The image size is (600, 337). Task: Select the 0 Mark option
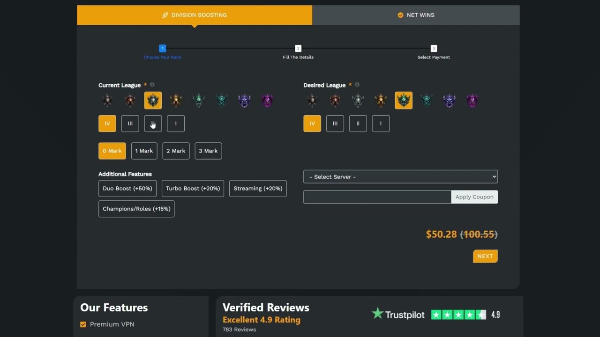point(112,151)
